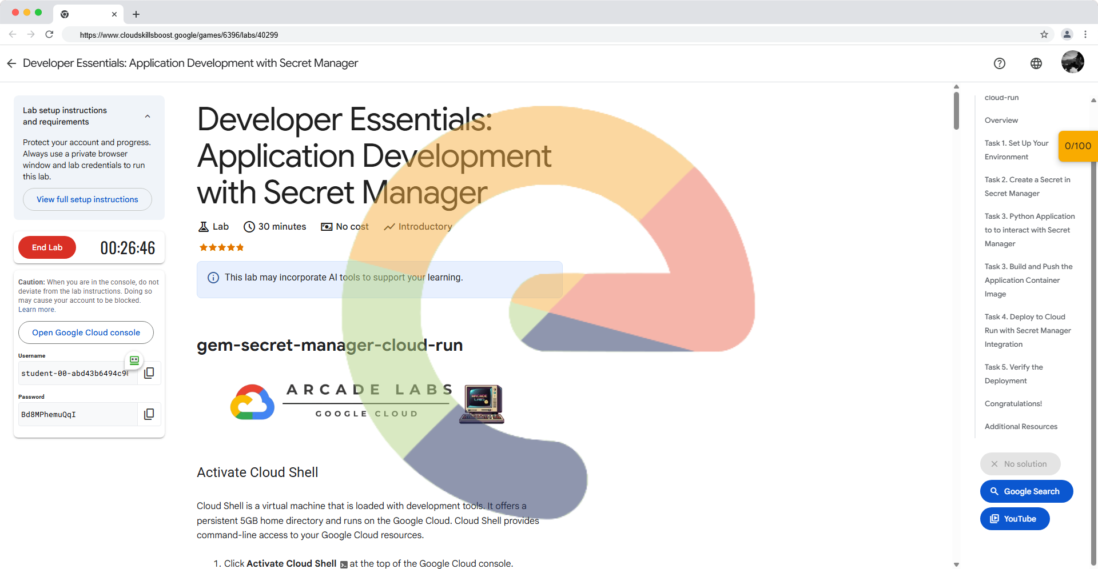Click the five-star rating under the title
Image resolution: width=1098 pixels, height=569 pixels.
point(221,247)
